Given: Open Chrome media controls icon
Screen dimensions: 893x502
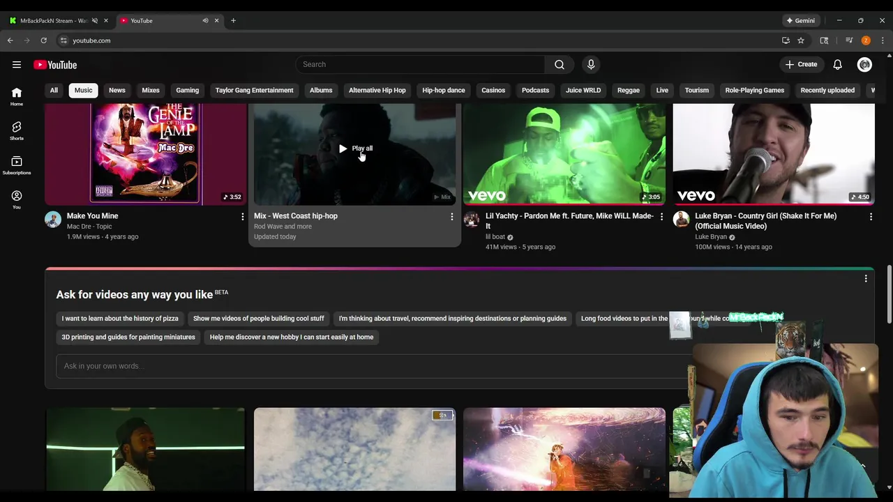Looking at the screenshot, I should [849, 40].
